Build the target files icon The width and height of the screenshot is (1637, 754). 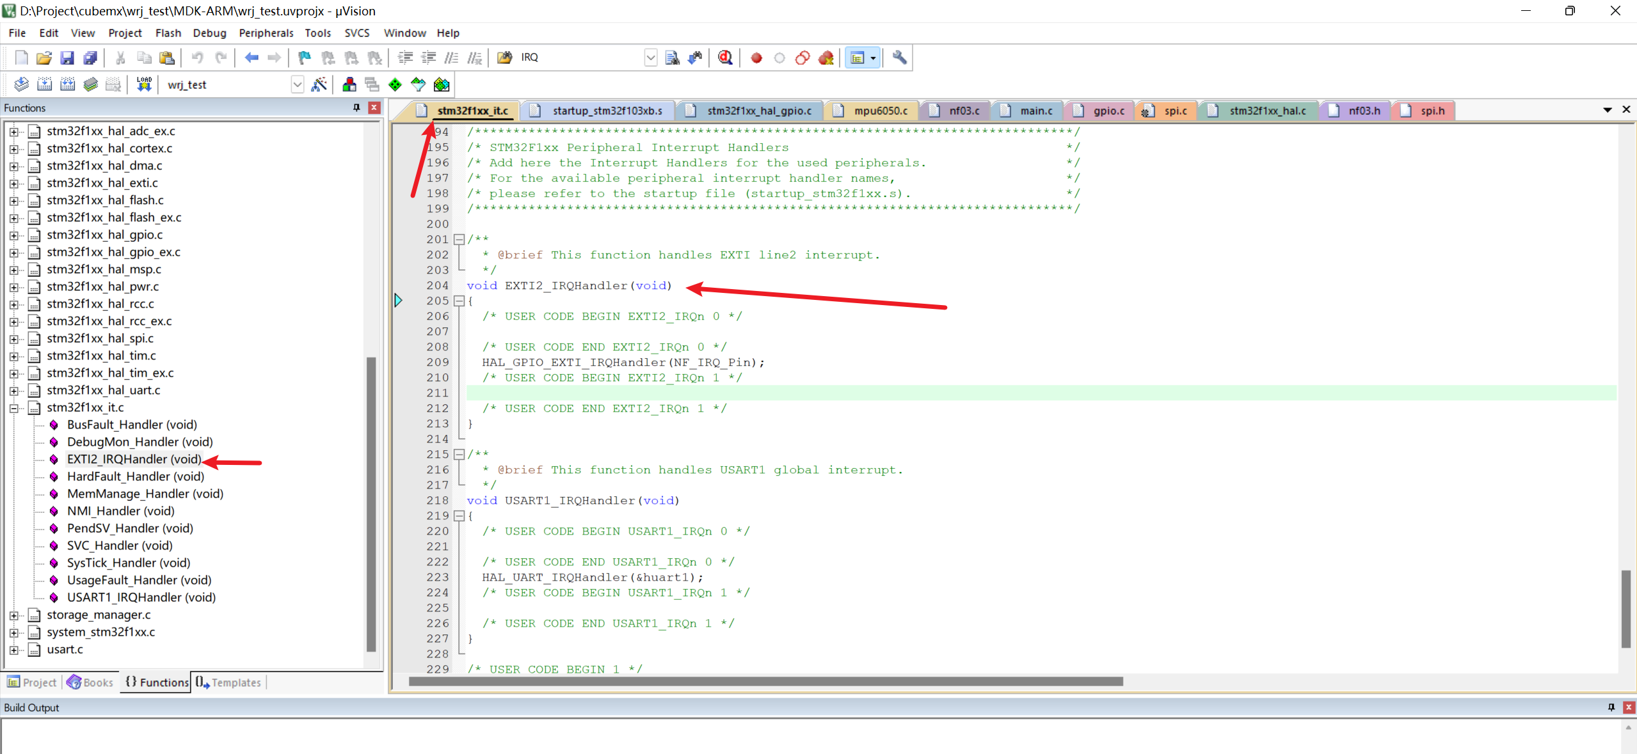44,84
